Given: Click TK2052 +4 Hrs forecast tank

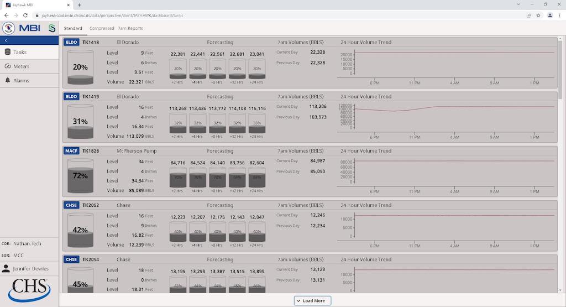Looking at the screenshot, I should pyautogui.click(x=198, y=232).
